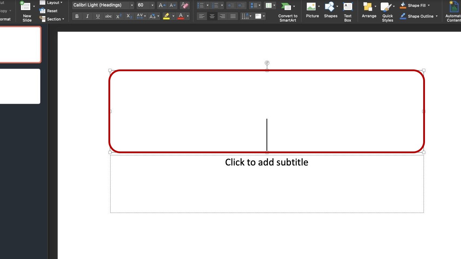This screenshot has height=259, width=461.
Task: Toggle superscript formatting
Action: 119,16
